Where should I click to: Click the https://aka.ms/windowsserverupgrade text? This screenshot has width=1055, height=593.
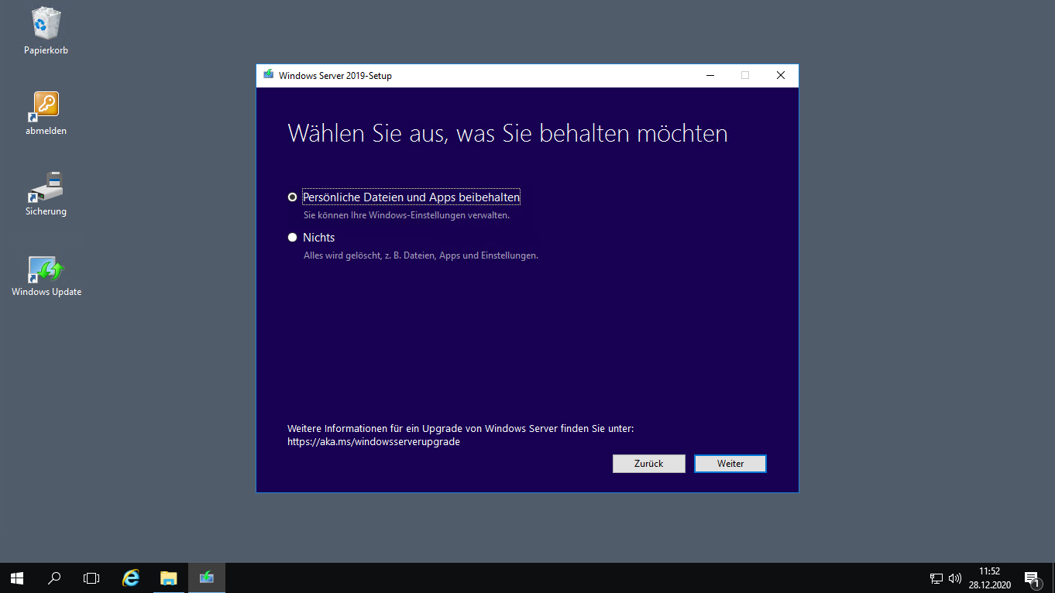373,442
